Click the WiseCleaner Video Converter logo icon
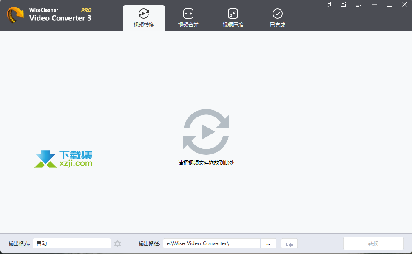The height and width of the screenshot is (254, 412). 15,15
